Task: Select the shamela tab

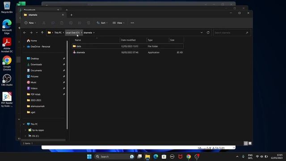Action: click(44, 15)
